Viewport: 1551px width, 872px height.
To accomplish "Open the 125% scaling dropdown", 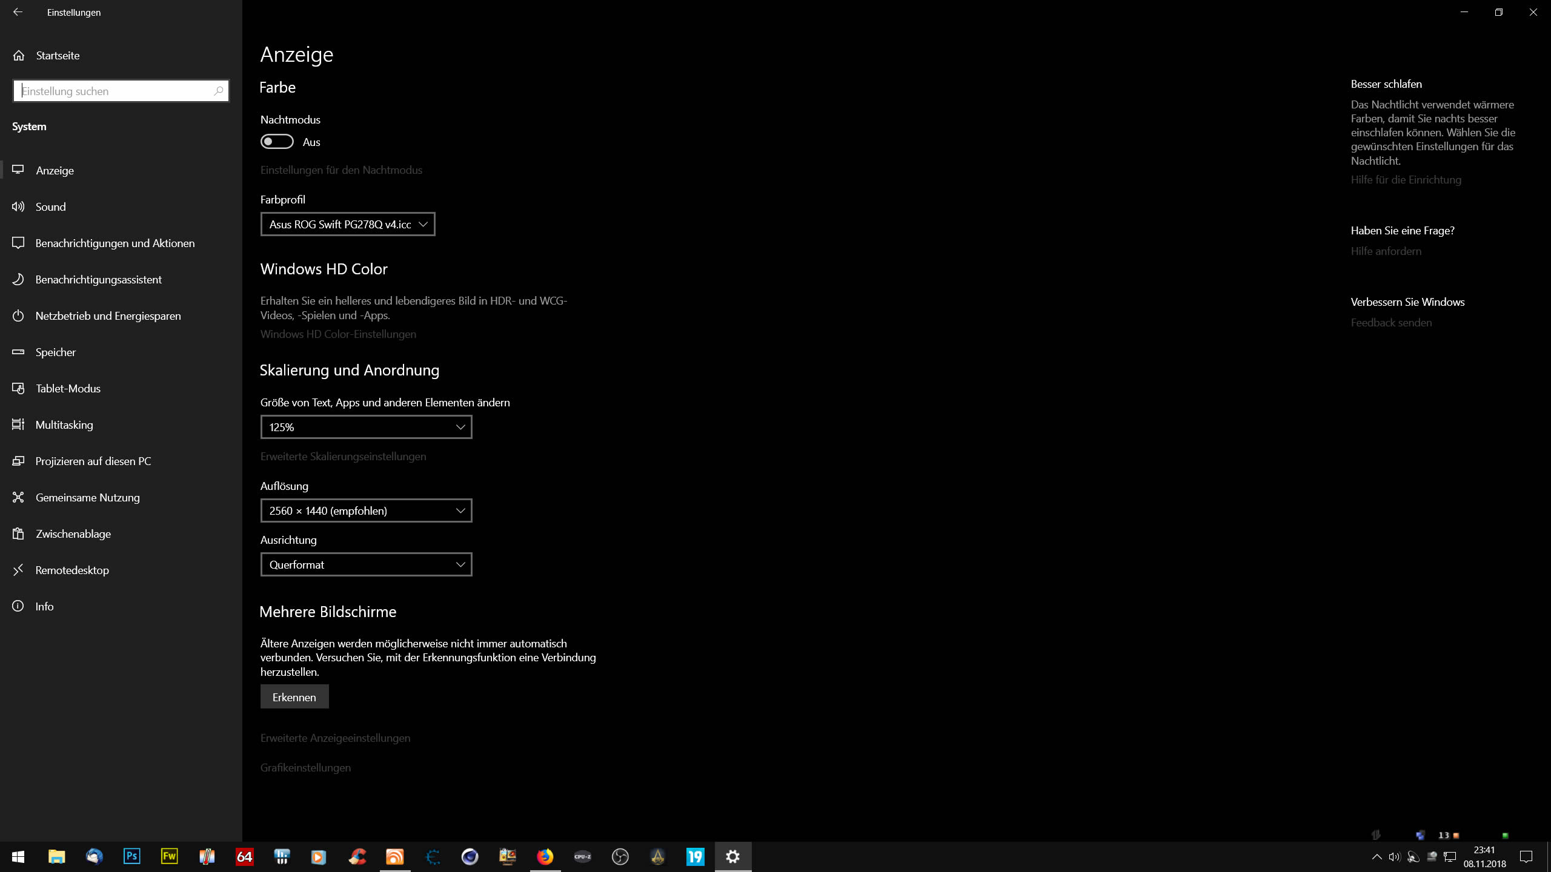I will (366, 427).
